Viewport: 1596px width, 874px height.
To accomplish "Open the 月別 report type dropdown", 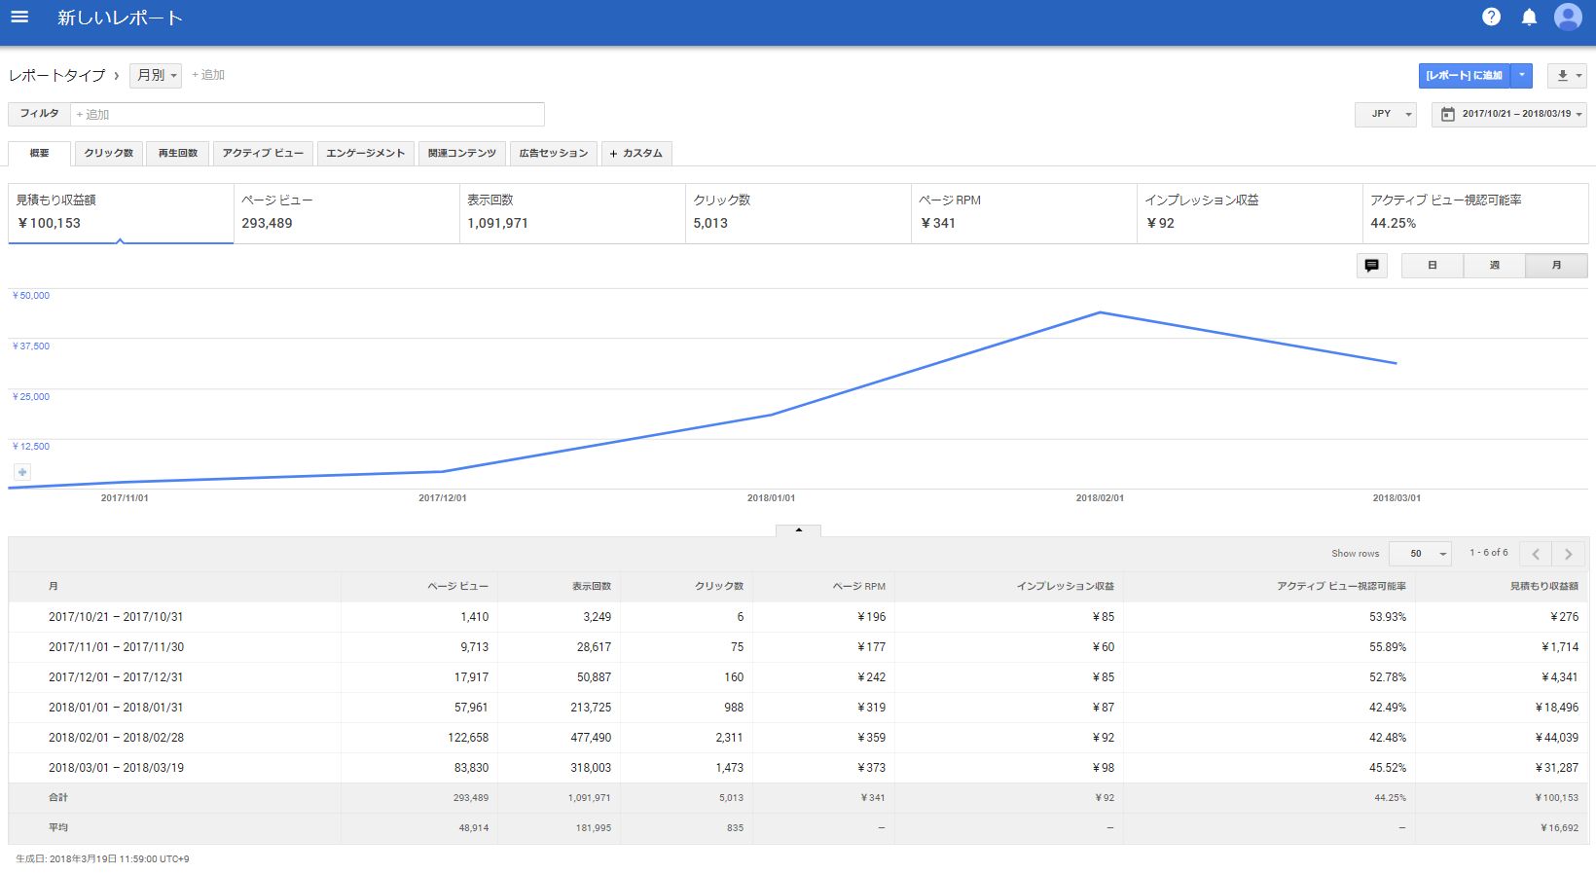I will pos(156,75).
